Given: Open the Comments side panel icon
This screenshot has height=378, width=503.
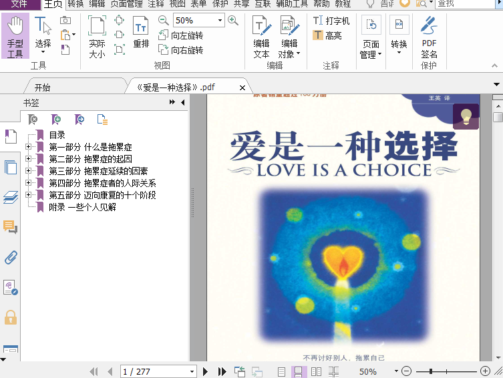Looking at the screenshot, I should [x=11, y=227].
